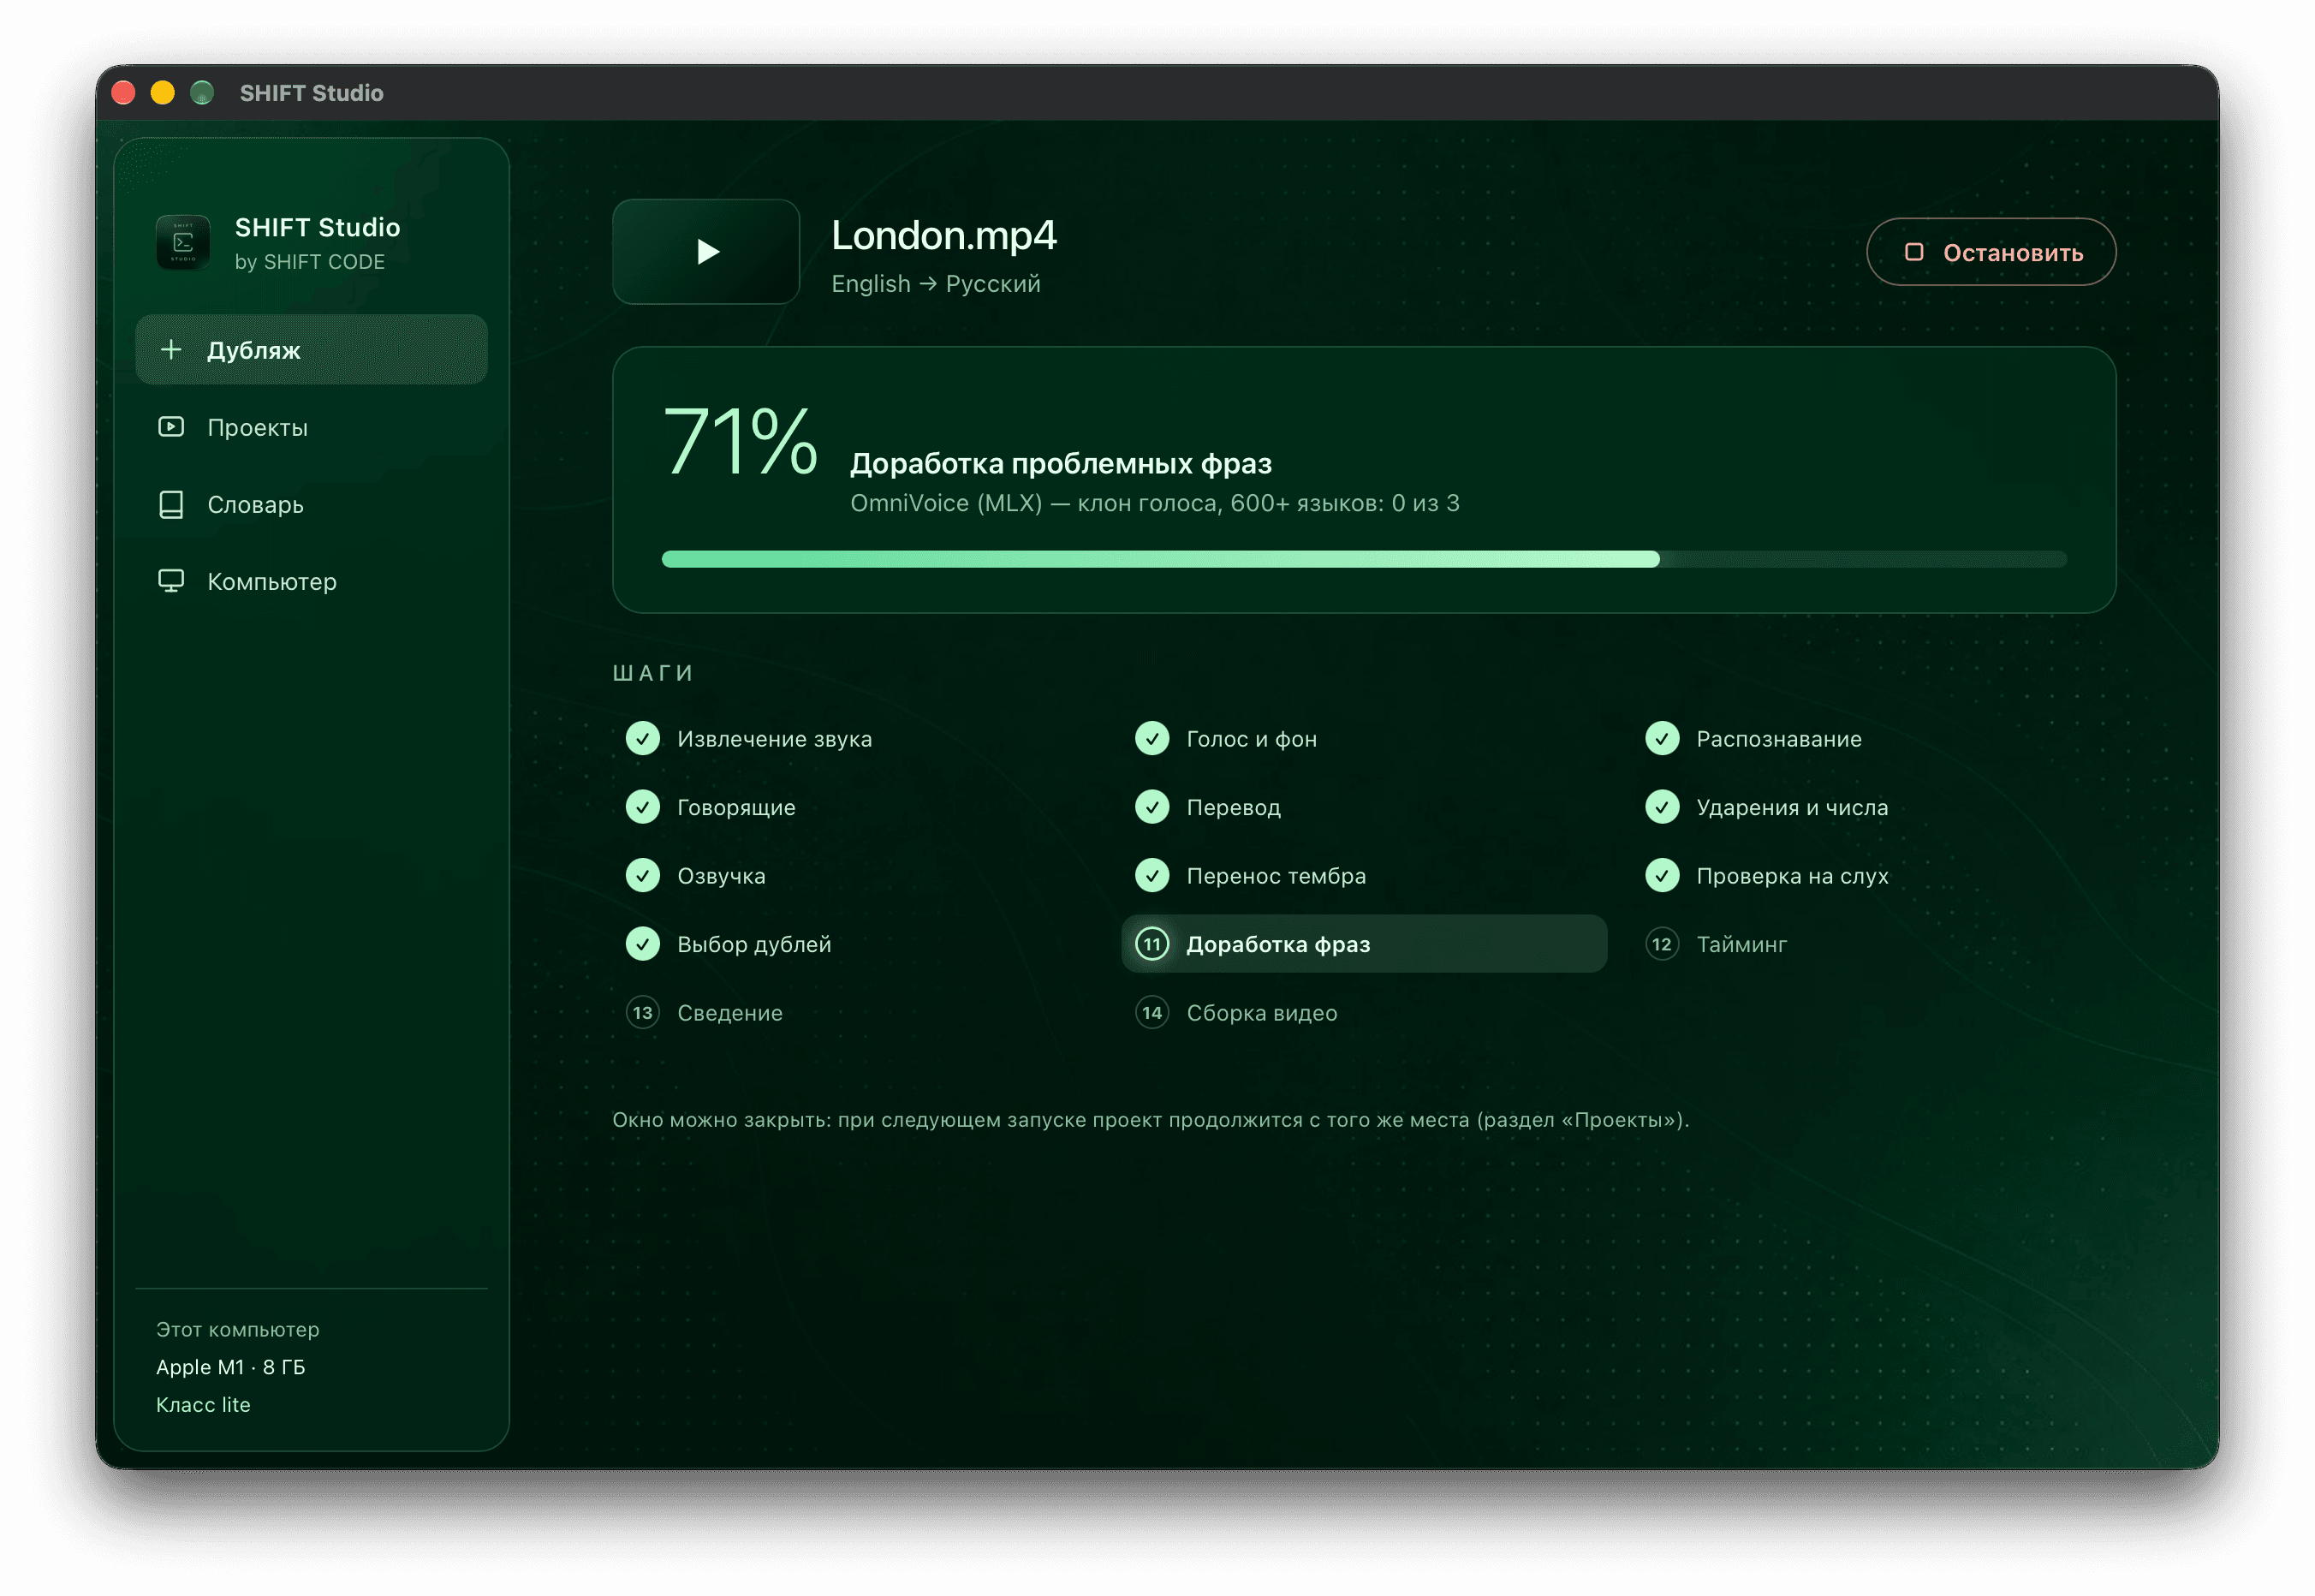Open the Дубляж section in sidebar
This screenshot has width=2315, height=1596.
pyautogui.click(x=311, y=350)
